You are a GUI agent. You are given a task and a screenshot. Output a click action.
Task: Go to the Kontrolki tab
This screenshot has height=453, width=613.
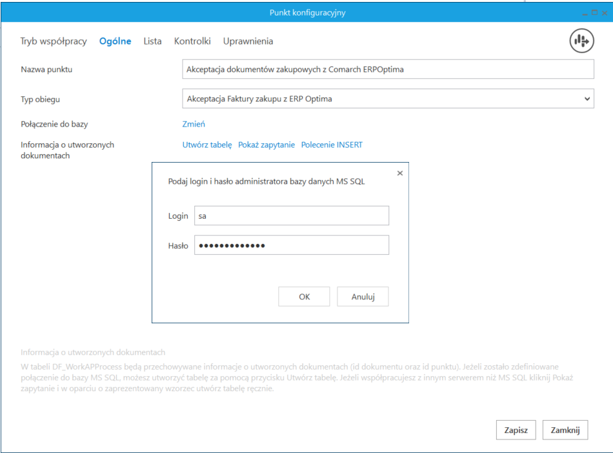point(192,41)
